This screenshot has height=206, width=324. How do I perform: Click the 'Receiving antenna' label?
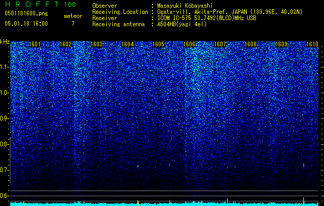118,24
